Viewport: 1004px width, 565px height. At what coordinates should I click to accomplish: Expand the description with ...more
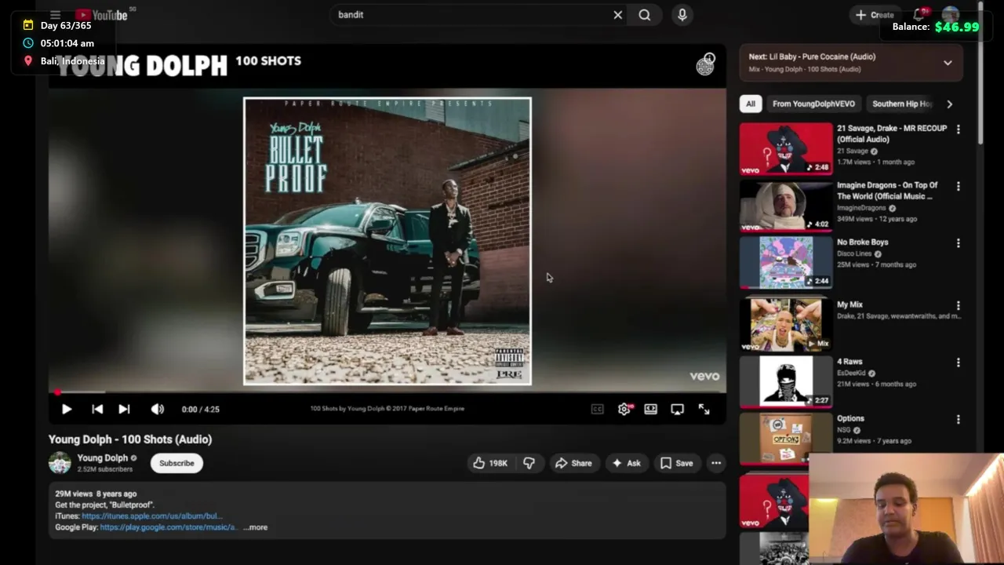(256, 527)
